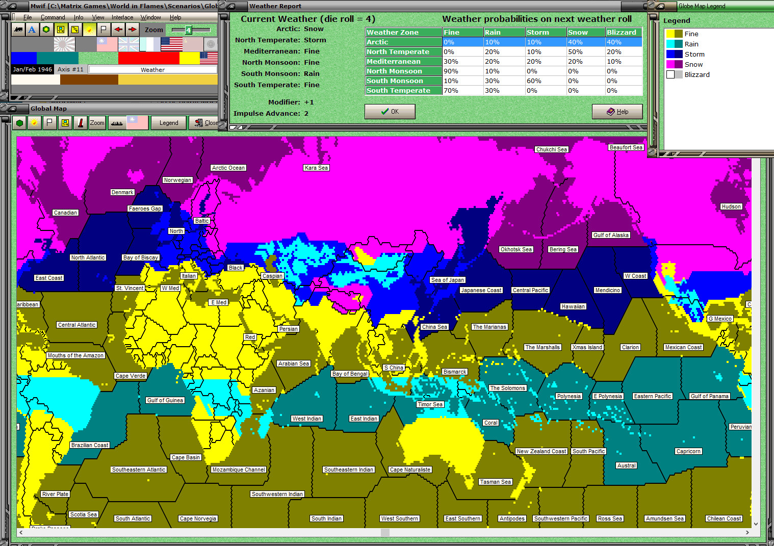
Task: Click the Help button in Weather Report
Action: click(617, 112)
